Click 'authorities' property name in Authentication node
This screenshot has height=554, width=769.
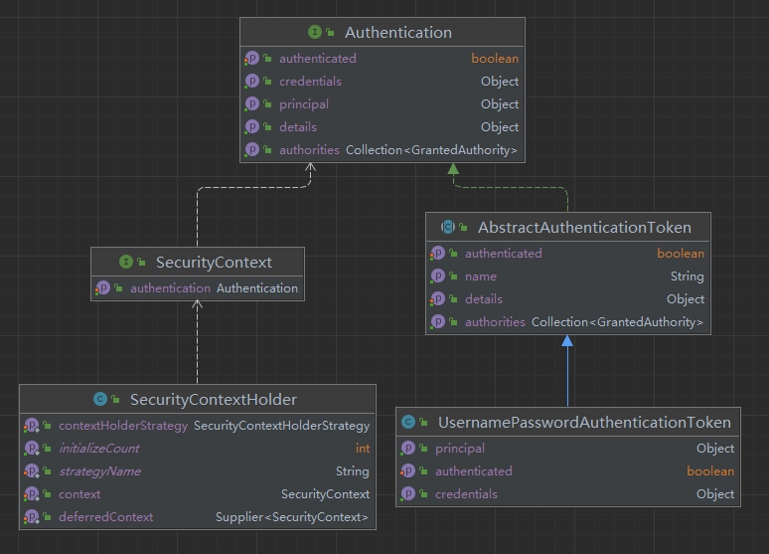coord(309,150)
